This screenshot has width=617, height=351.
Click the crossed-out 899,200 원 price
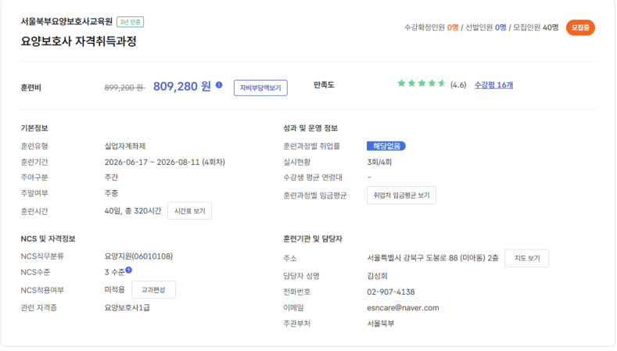tap(124, 88)
